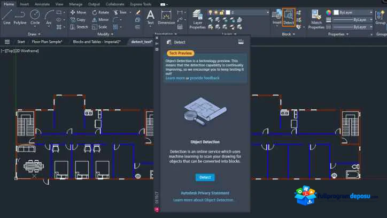Switch to the Insert ribbon tab

coord(24,4)
